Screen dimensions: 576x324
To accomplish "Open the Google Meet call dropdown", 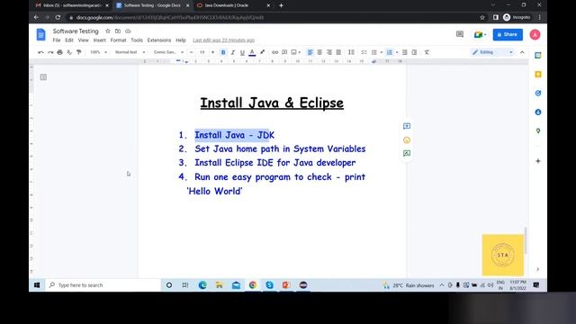I will pyautogui.click(x=480, y=34).
